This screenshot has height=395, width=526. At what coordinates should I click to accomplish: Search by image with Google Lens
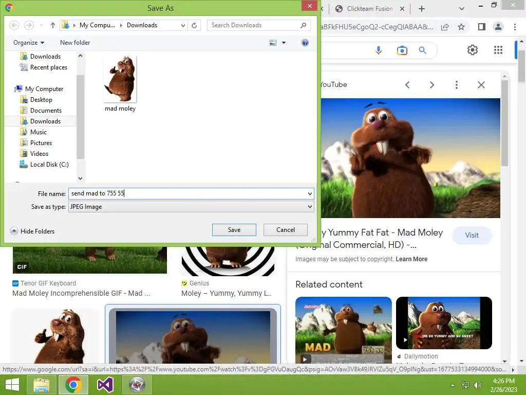coord(402,50)
